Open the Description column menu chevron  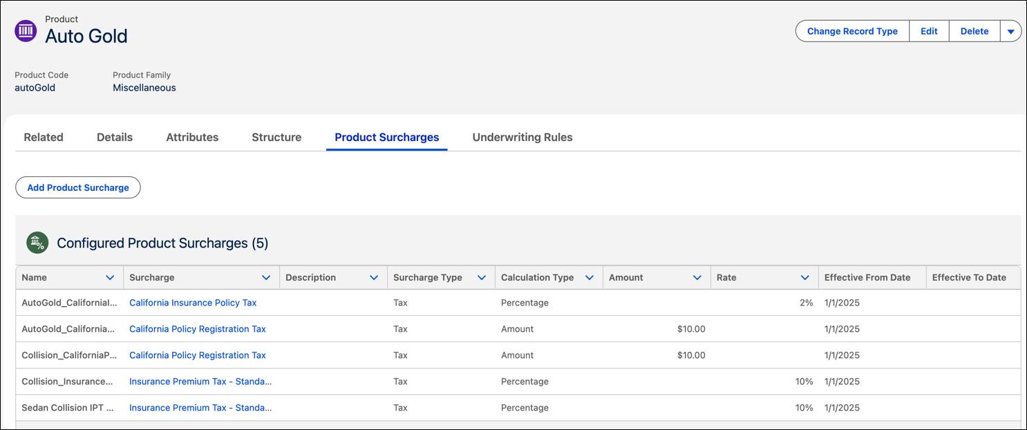[x=374, y=278]
